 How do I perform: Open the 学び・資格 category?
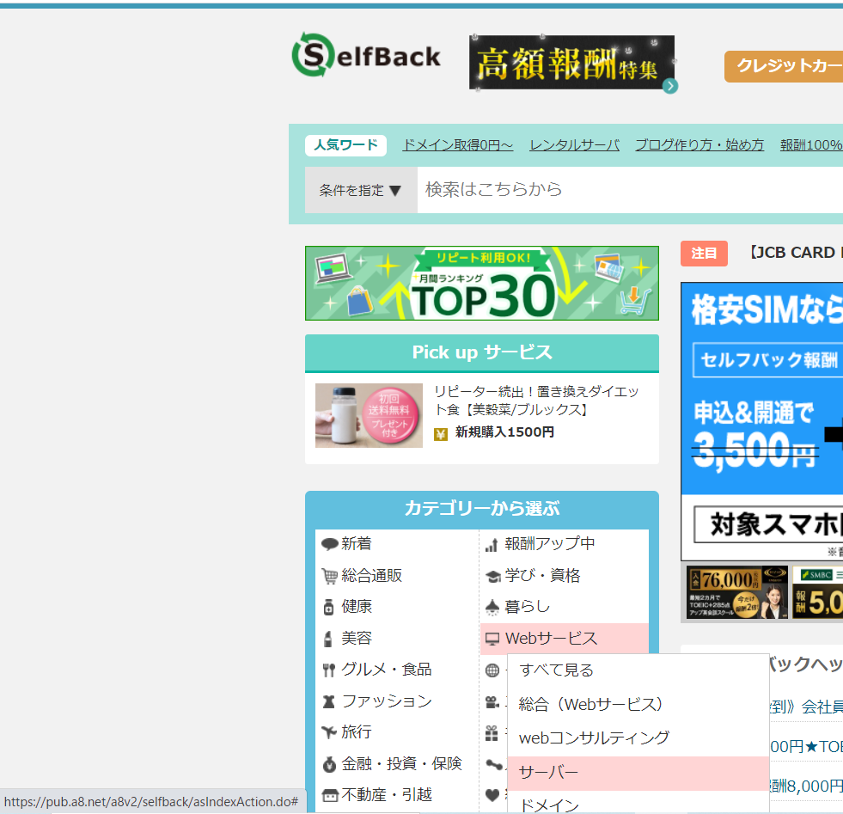542,575
